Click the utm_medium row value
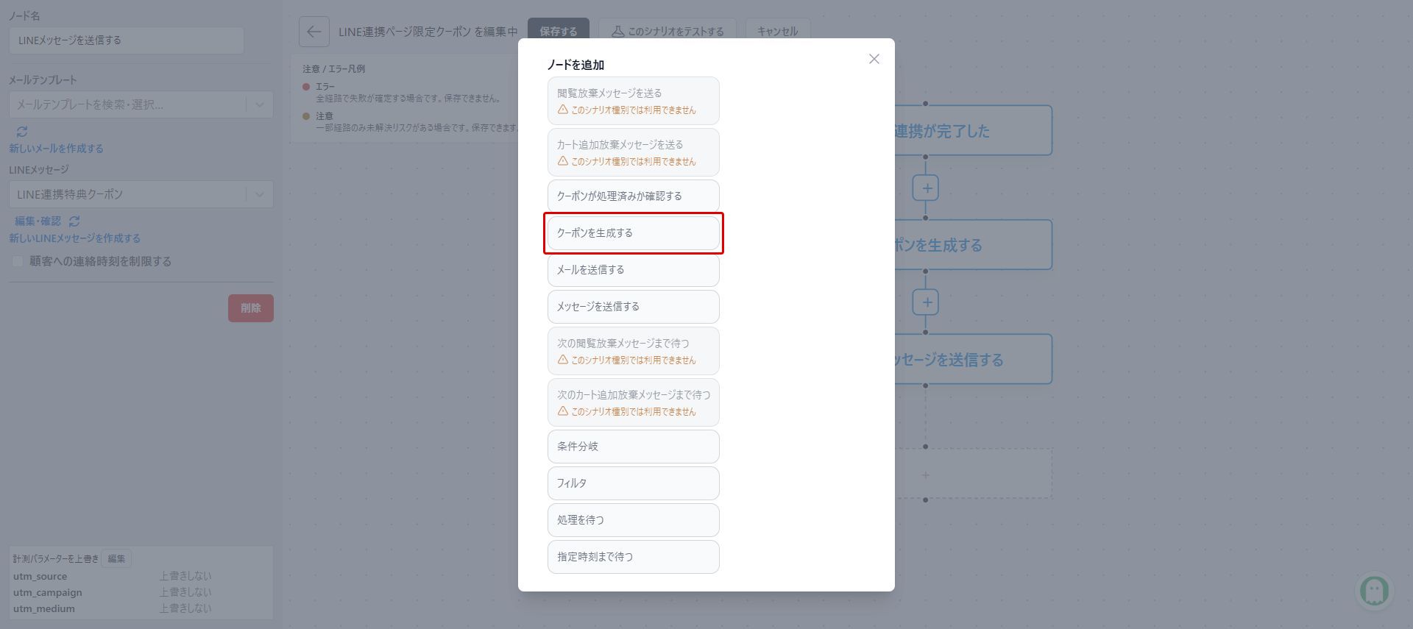 [185, 608]
